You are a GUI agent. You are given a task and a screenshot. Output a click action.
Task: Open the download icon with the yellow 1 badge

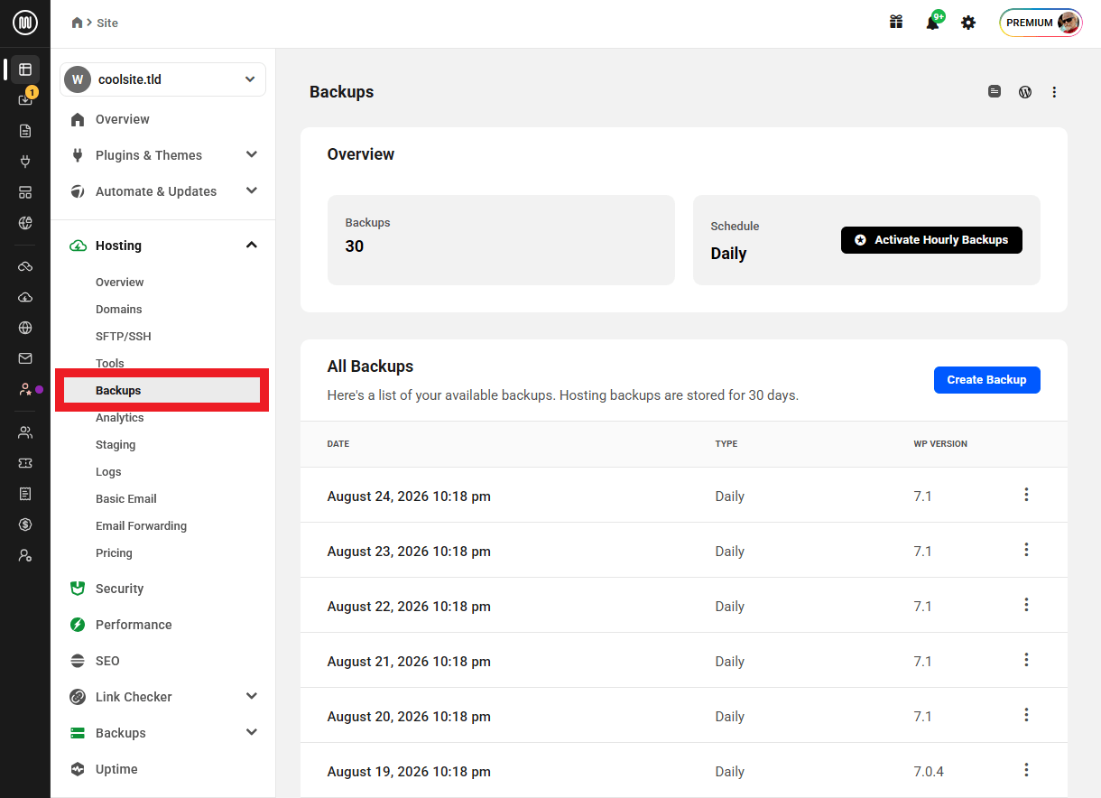tap(25, 99)
